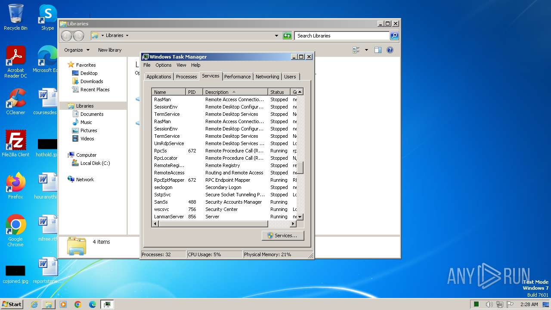Click the search magnifier in Libraries window
The width and height of the screenshot is (551, 310).
pos(394,36)
